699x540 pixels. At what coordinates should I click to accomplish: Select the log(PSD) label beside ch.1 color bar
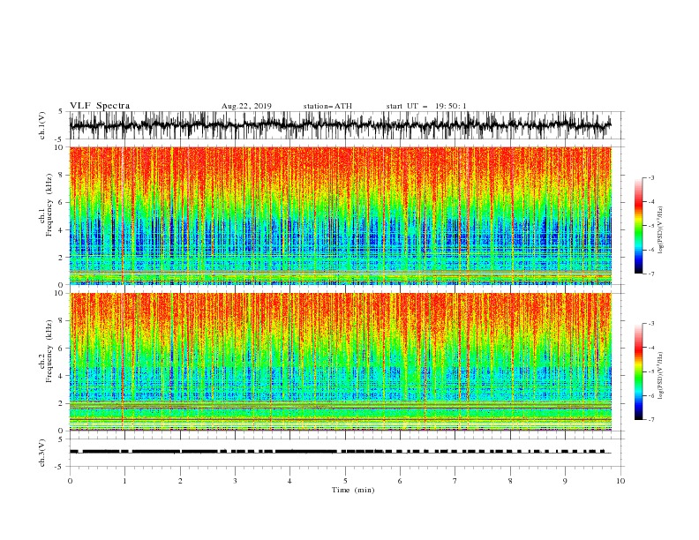click(x=661, y=230)
